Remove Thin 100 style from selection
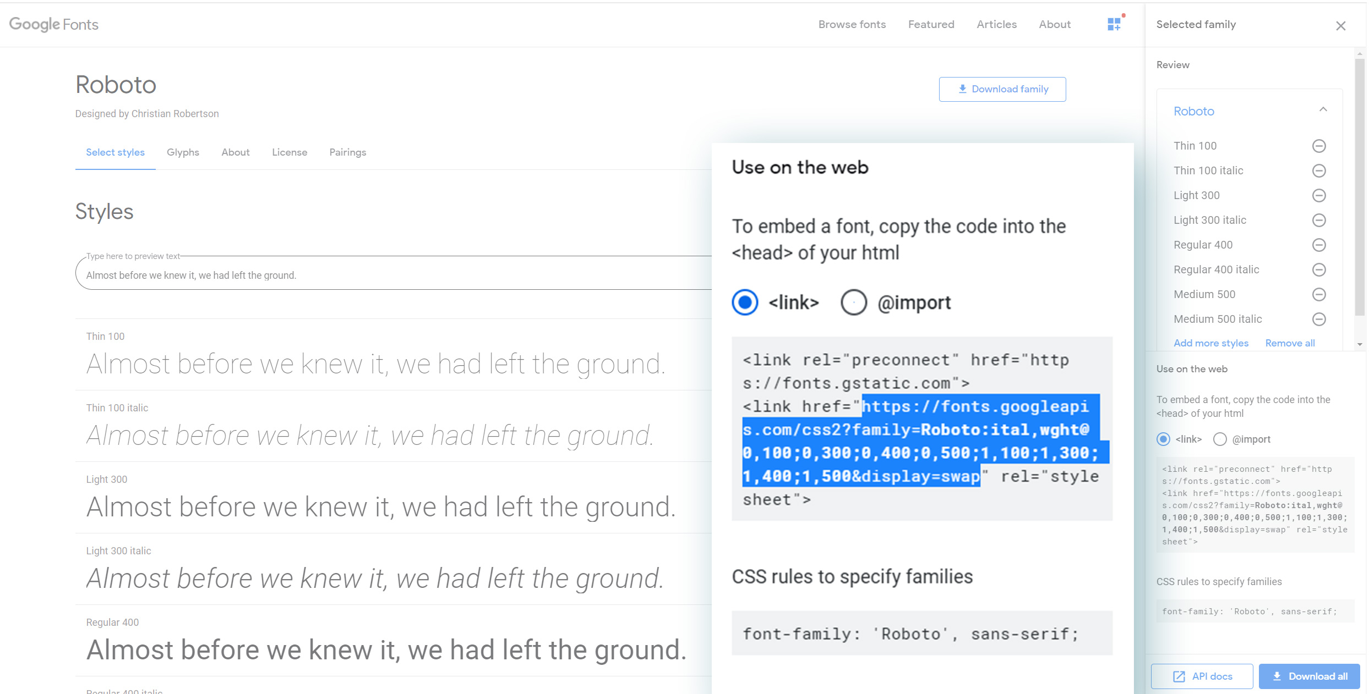1369x694 pixels. coord(1318,146)
